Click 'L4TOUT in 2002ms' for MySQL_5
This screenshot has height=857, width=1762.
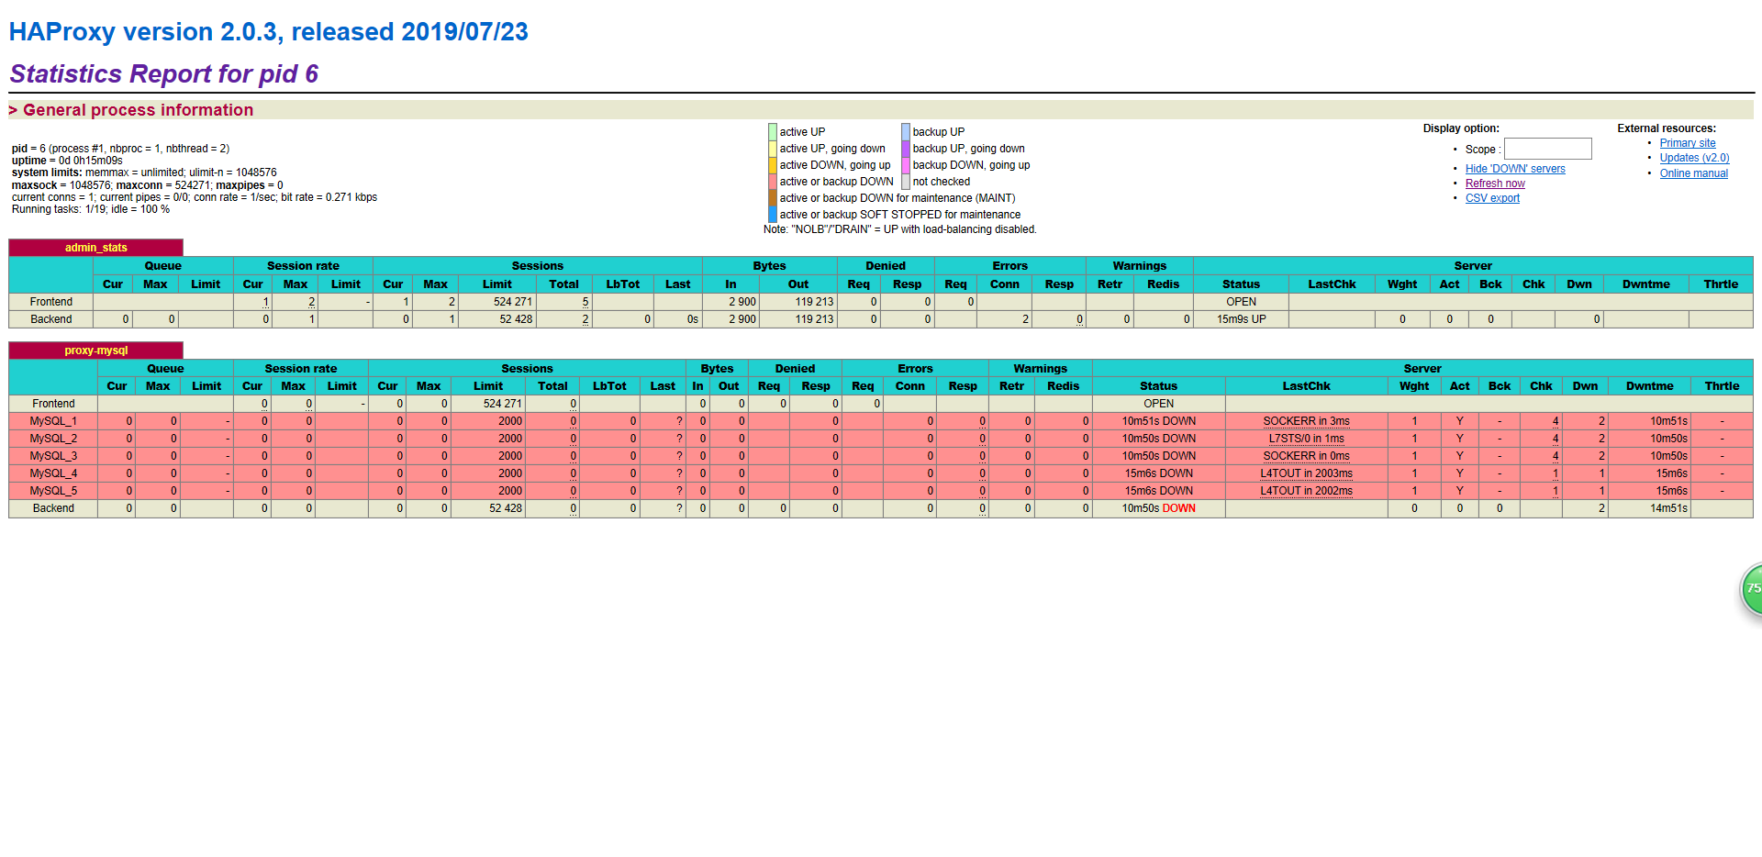click(x=1306, y=491)
